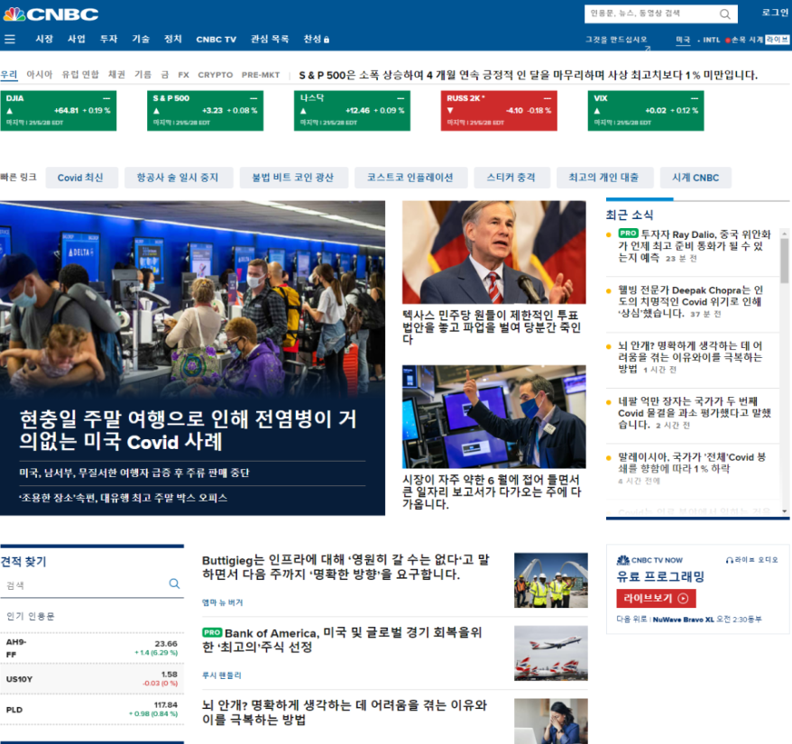Open the hamburger menu icon

[x=10, y=39]
